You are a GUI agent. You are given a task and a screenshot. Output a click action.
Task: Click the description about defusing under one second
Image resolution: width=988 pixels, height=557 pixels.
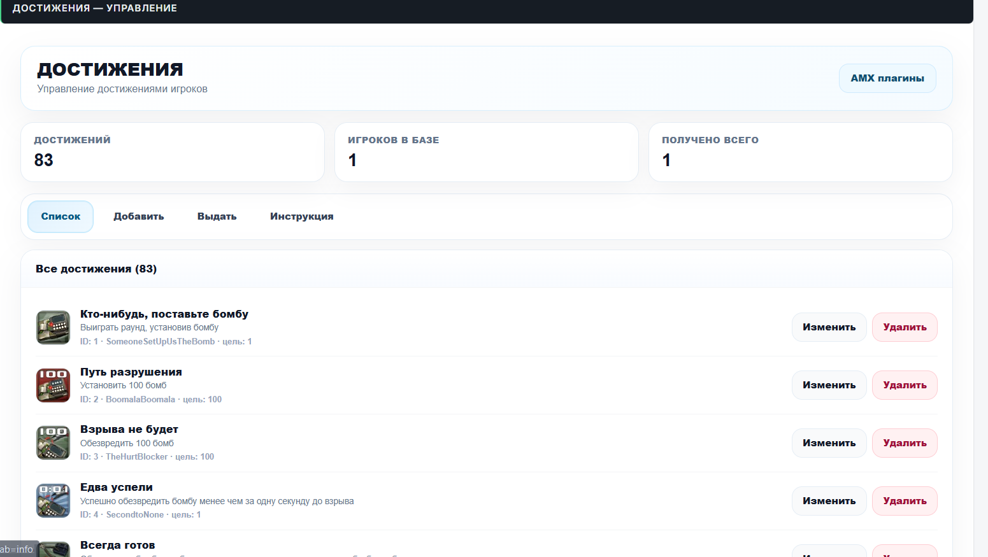217,501
